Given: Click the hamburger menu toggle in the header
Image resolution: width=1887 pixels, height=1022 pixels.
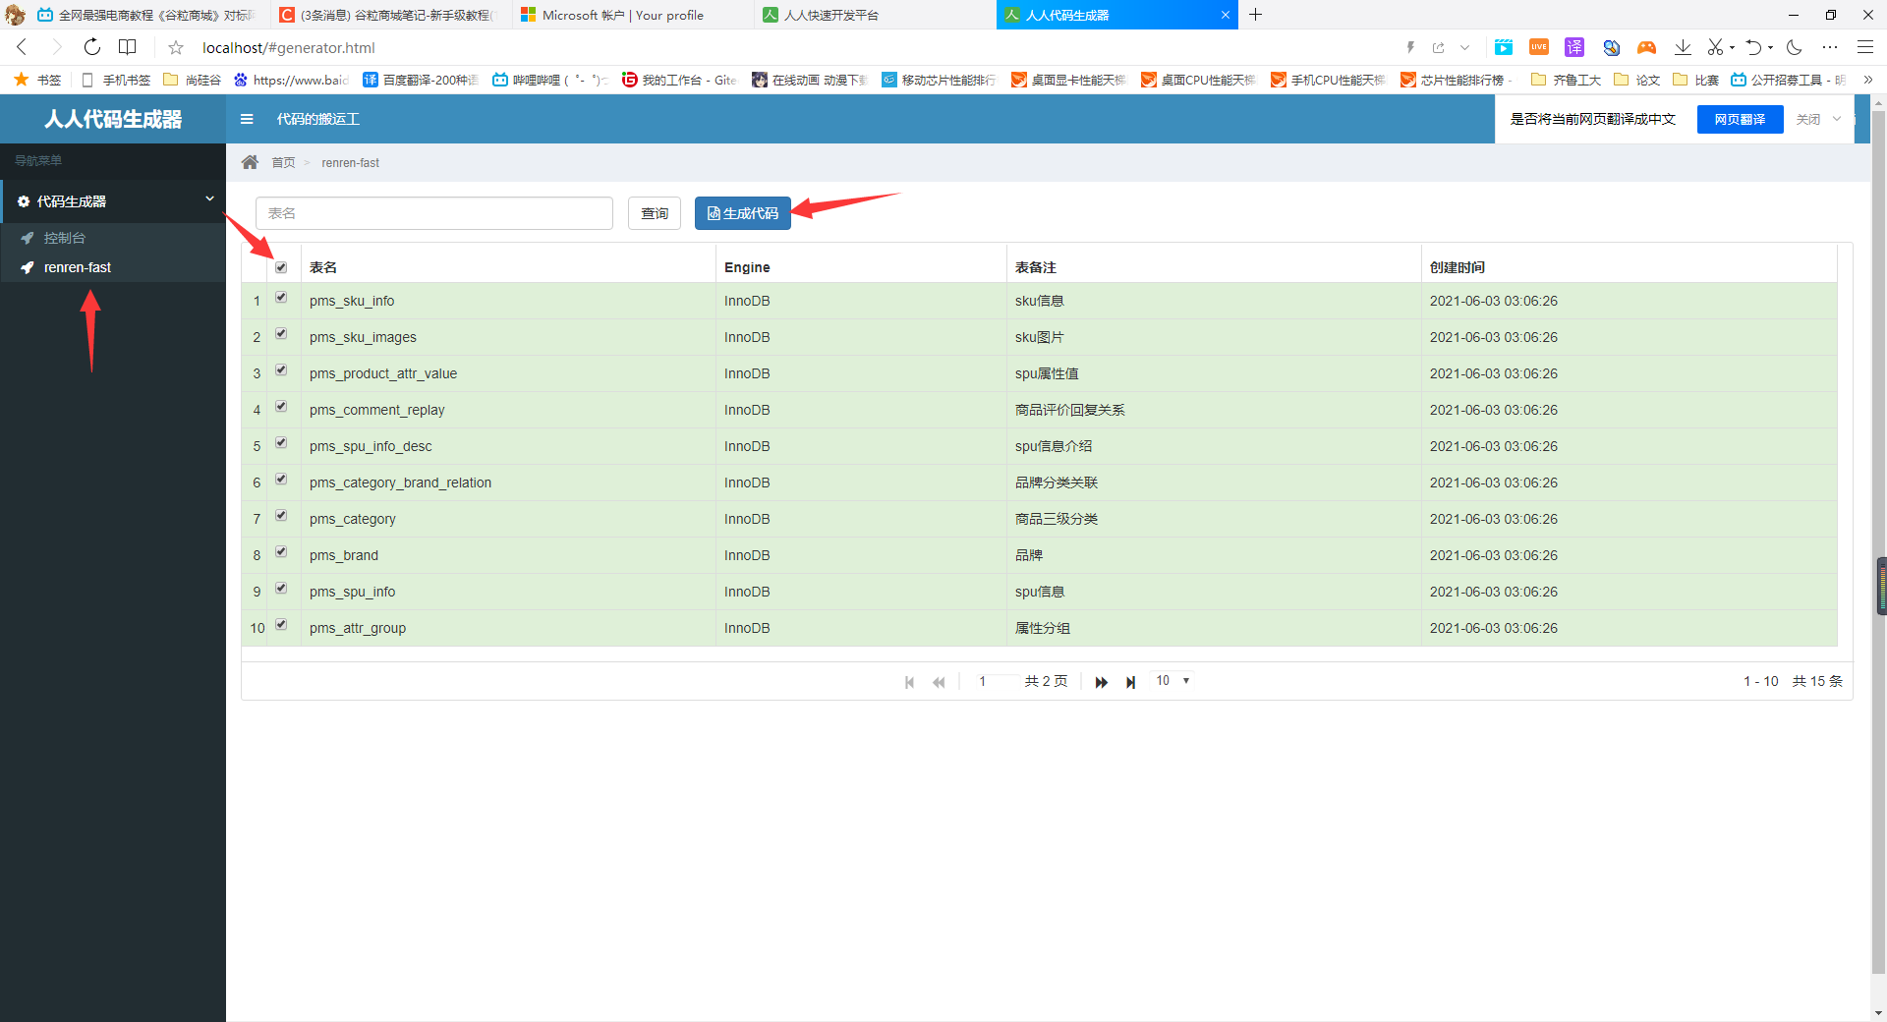Looking at the screenshot, I should tap(247, 119).
